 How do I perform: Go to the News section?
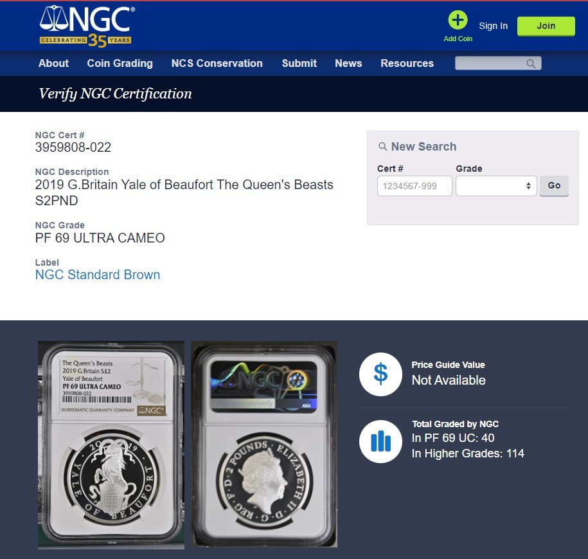pos(348,63)
